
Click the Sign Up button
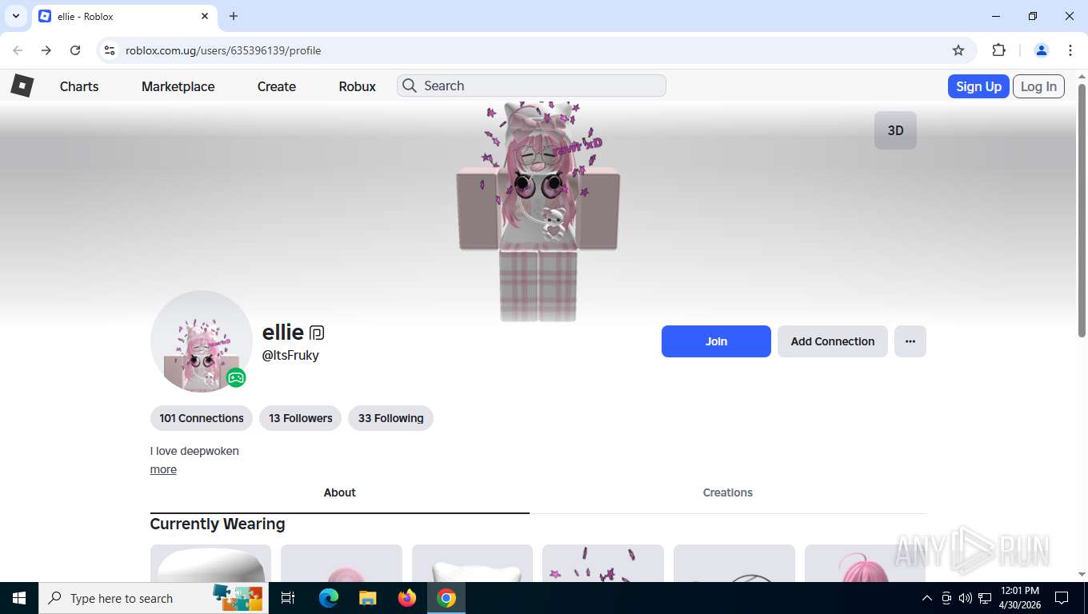(x=978, y=86)
